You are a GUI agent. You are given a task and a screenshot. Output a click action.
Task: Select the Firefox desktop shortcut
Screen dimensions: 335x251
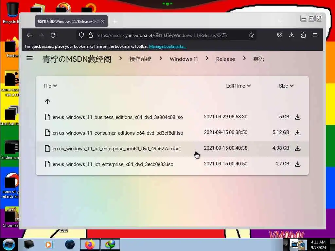tap(11, 47)
